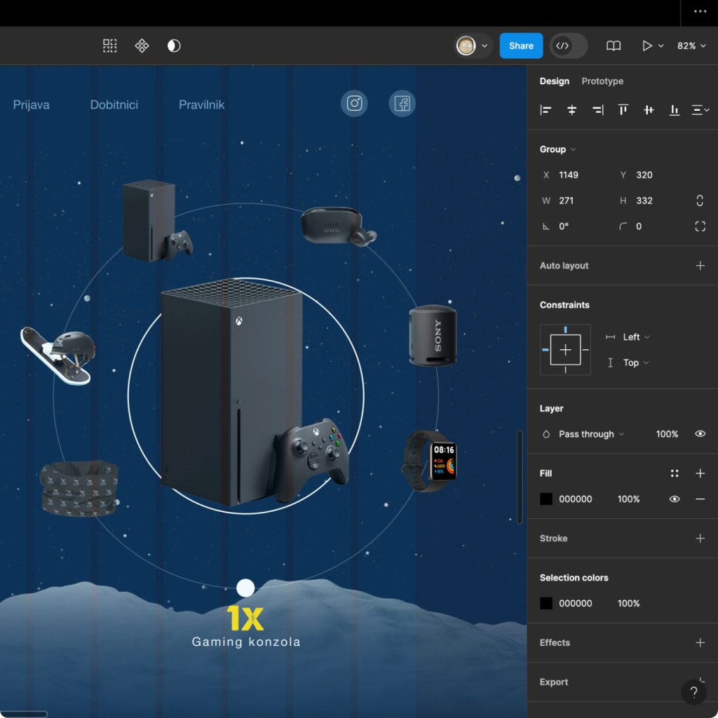This screenshot has width=718, height=718.
Task: Toggle layer visibility eye icon
Action: 700,434
